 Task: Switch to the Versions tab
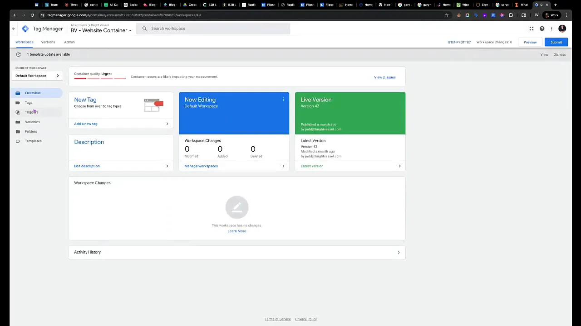(x=48, y=42)
